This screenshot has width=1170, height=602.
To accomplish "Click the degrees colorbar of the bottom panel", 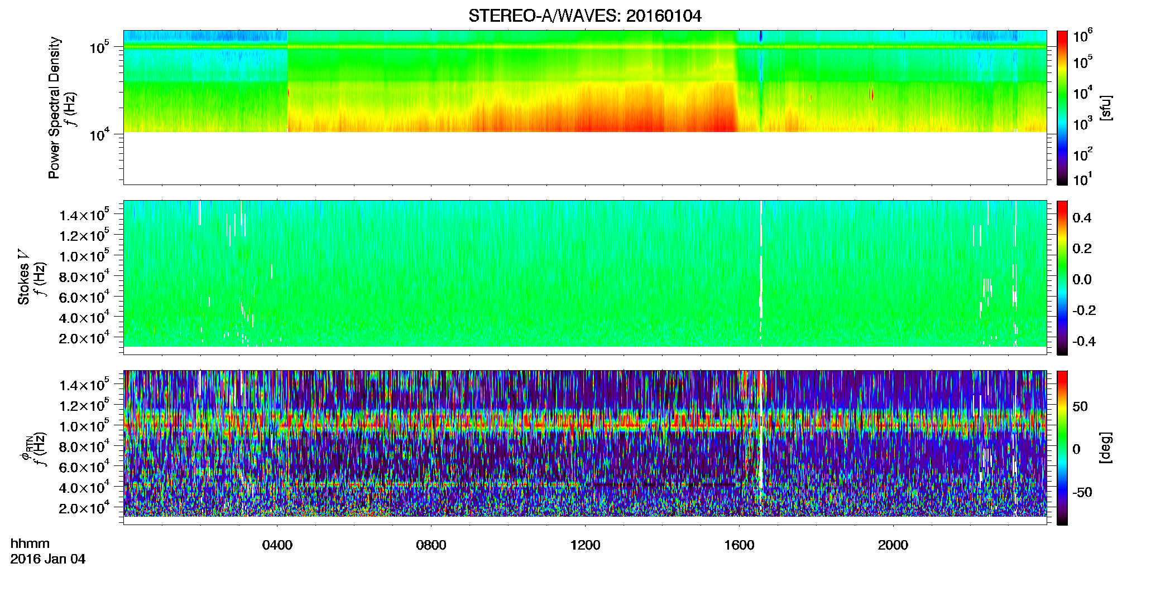I will pos(1062,448).
